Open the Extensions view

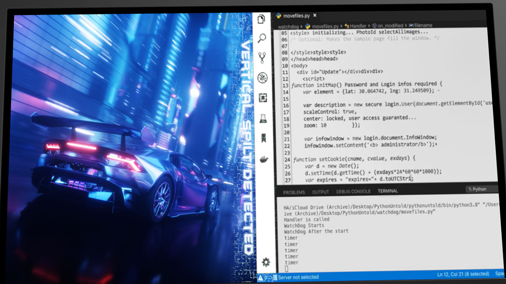[x=262, y=97]
